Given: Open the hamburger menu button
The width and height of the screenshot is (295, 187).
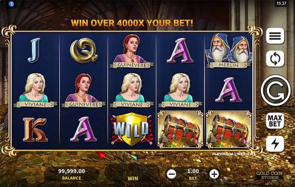Looking at the screenshot, I should coord(275,36).
